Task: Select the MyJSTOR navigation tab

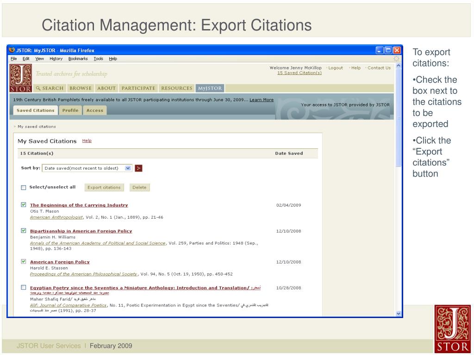Action: (210, 88)
